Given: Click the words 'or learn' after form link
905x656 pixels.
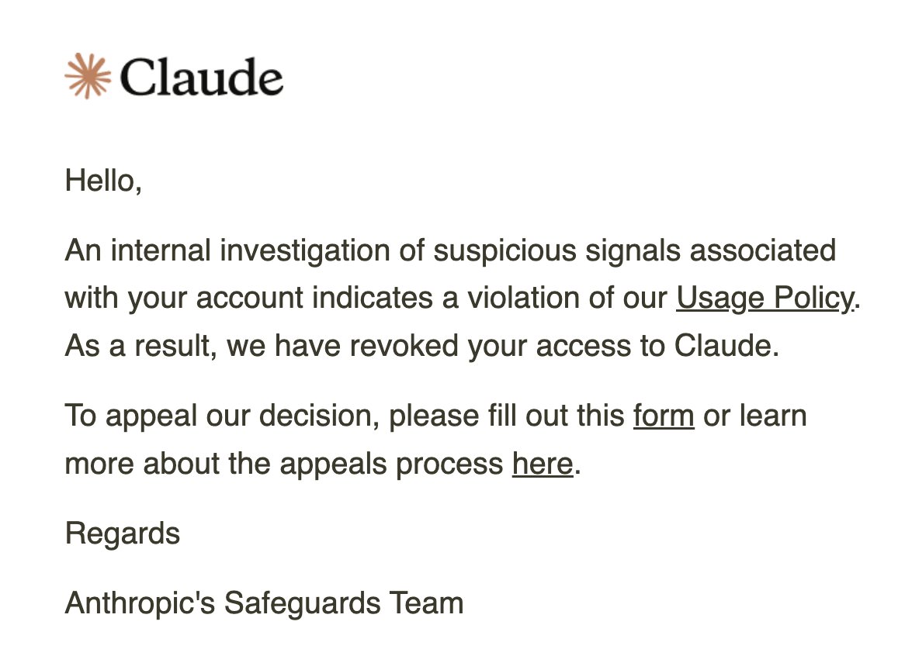Looking at the screenshot, I should click(x=755, y=416).
